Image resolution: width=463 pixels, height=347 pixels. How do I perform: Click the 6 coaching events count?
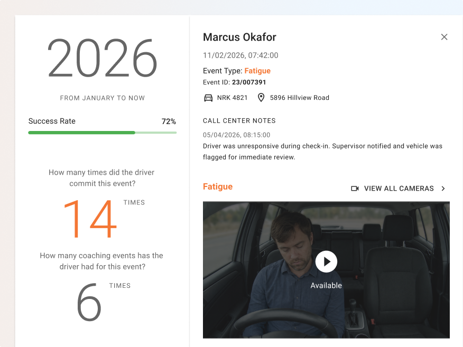[89, 302]
